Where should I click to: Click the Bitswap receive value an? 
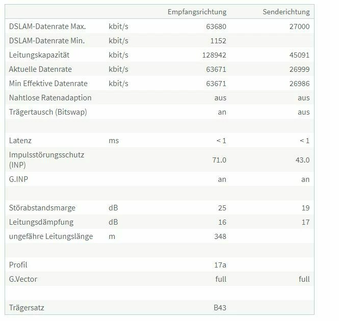coord(222,112)
